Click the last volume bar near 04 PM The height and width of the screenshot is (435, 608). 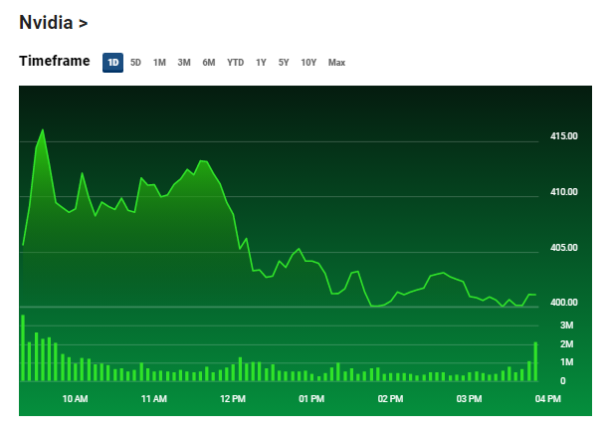(535, 362)
